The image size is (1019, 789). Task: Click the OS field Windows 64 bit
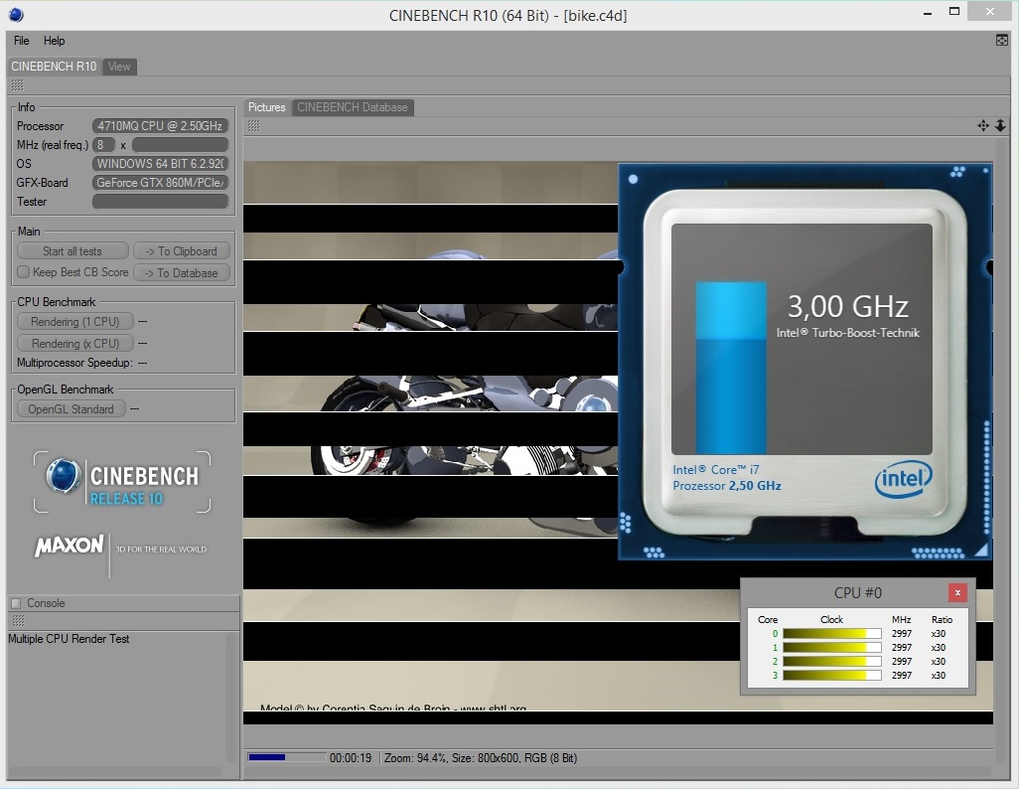tap(160, 163)
